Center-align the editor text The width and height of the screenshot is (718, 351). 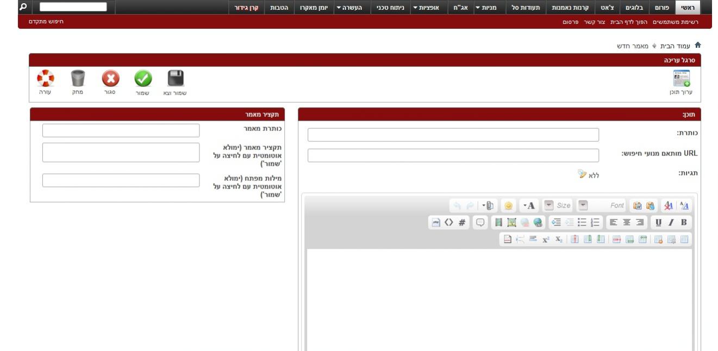627,222
